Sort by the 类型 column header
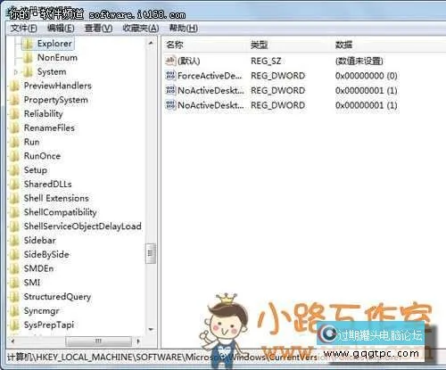Viewport: 446px width, 370px height. click(x=259, y=45)
